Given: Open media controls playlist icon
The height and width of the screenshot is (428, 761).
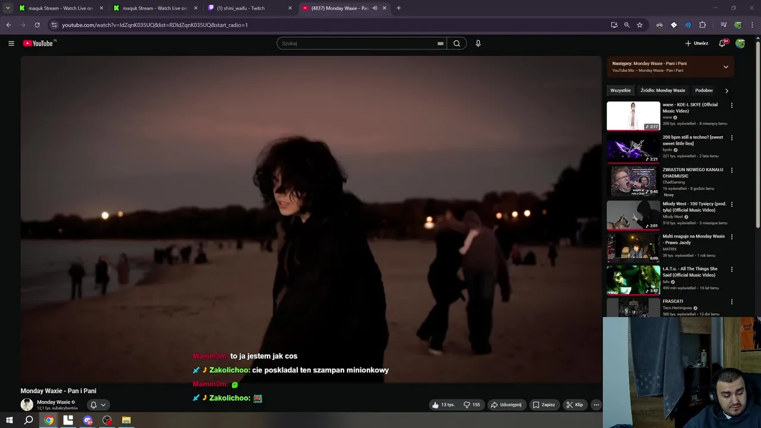Looking at the screenshot, I should pos(724,25).
